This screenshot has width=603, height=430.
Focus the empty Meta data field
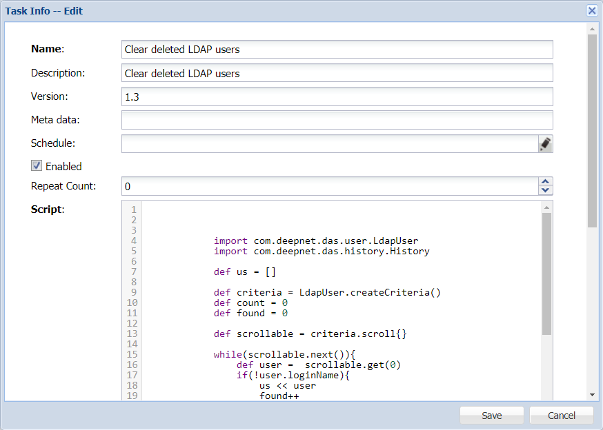point(337,120)
